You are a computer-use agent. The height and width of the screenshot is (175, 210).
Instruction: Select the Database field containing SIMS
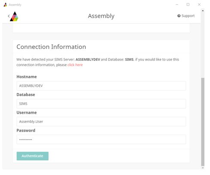coord(101,103)
